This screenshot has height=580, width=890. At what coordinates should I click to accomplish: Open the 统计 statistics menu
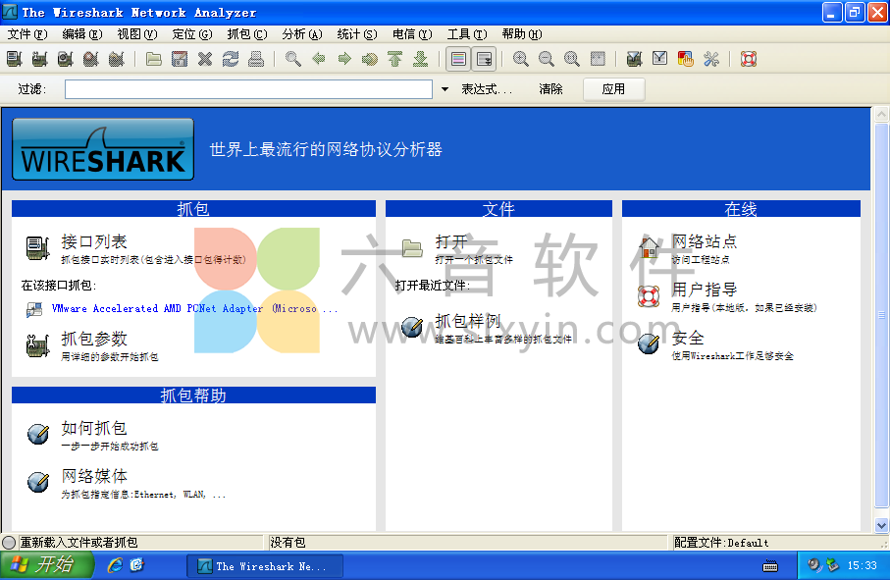(x=355, y=33)
